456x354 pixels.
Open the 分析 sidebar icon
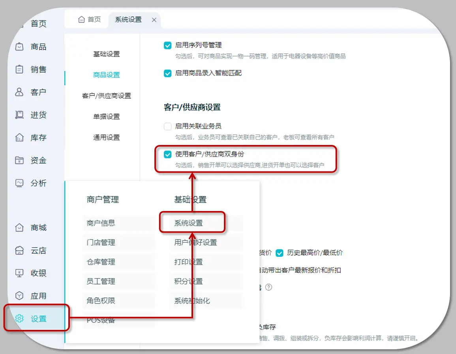(x=19, y=183)
